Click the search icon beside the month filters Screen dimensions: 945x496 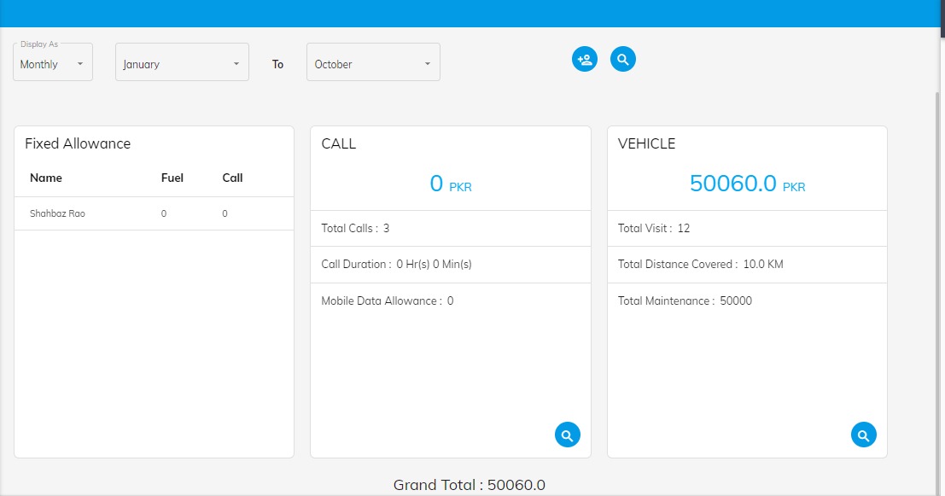coord(623,59)
